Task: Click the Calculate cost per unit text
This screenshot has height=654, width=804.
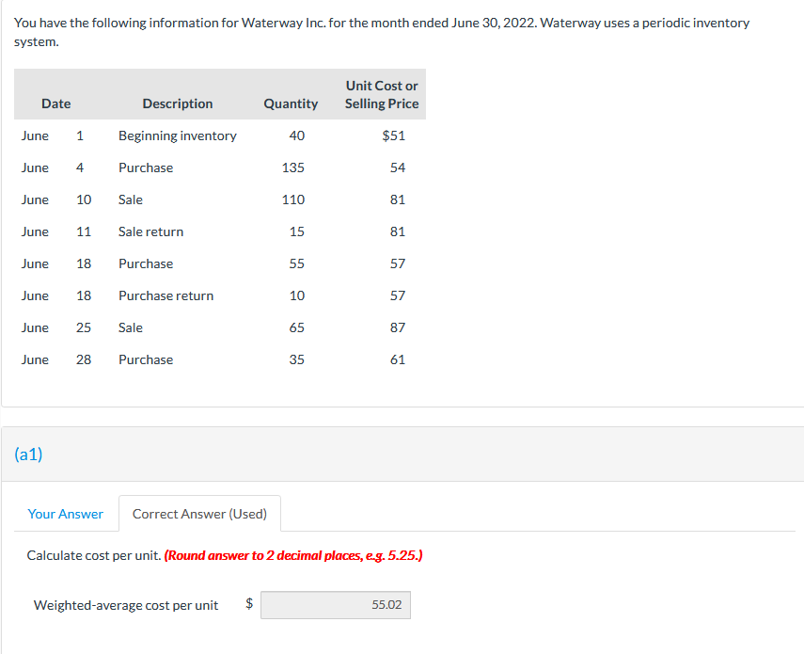Action: (x=94, y=555)
